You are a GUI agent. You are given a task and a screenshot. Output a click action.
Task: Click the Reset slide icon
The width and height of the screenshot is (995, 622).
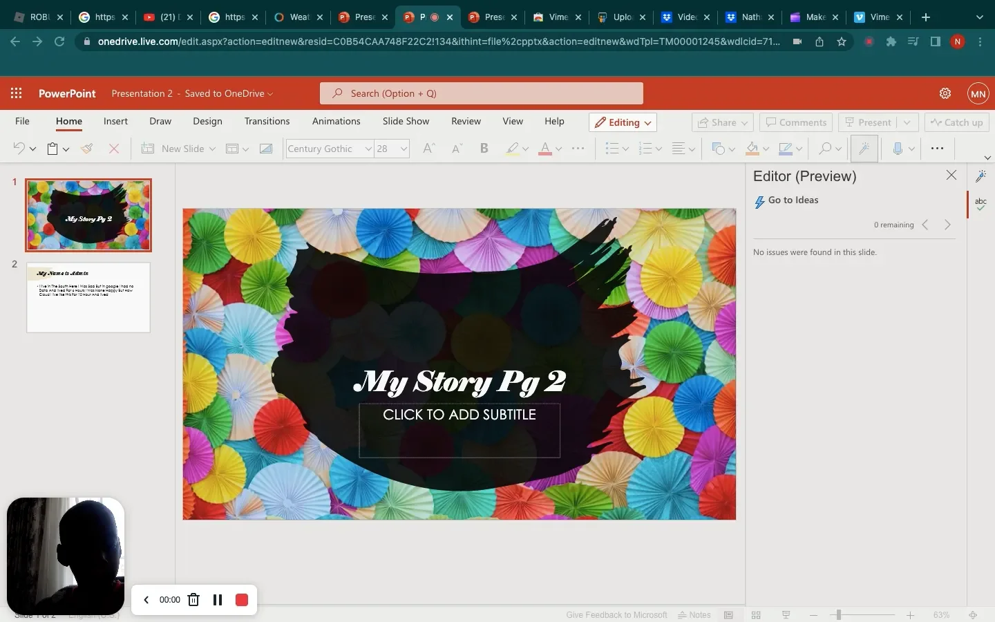pyautogui.click(x=266, y=149)
